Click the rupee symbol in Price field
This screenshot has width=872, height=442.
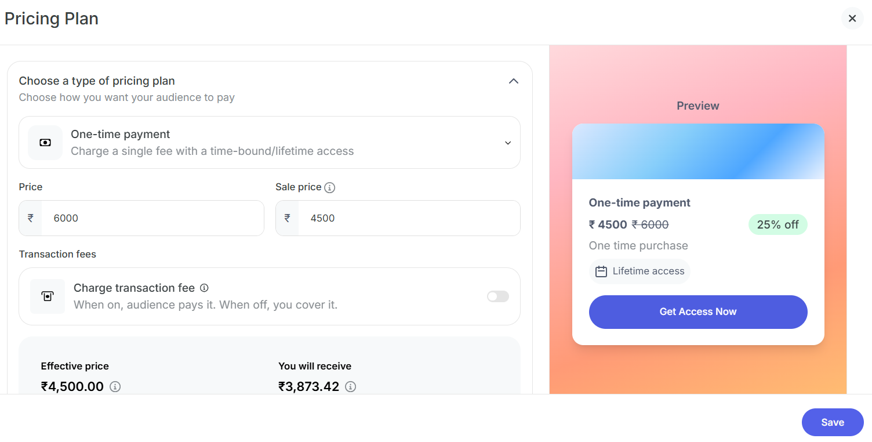(31, 218)
